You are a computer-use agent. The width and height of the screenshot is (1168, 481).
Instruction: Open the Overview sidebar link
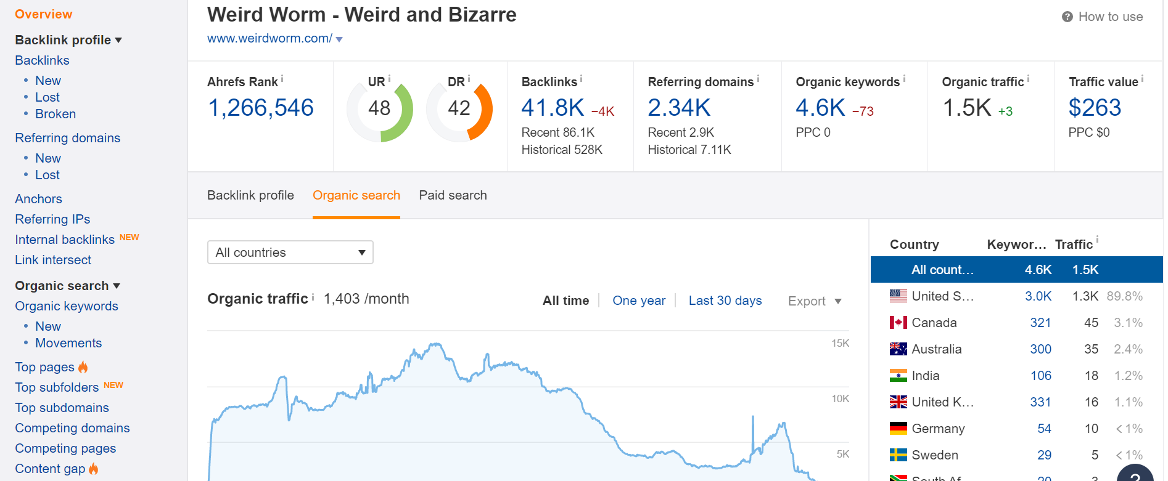pos(44,14)
